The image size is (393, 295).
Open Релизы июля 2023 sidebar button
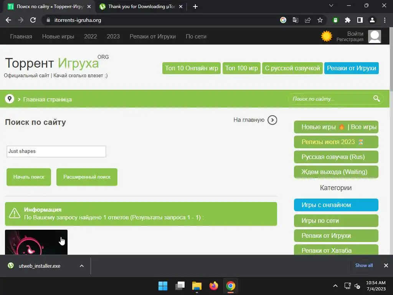point(336,142)
